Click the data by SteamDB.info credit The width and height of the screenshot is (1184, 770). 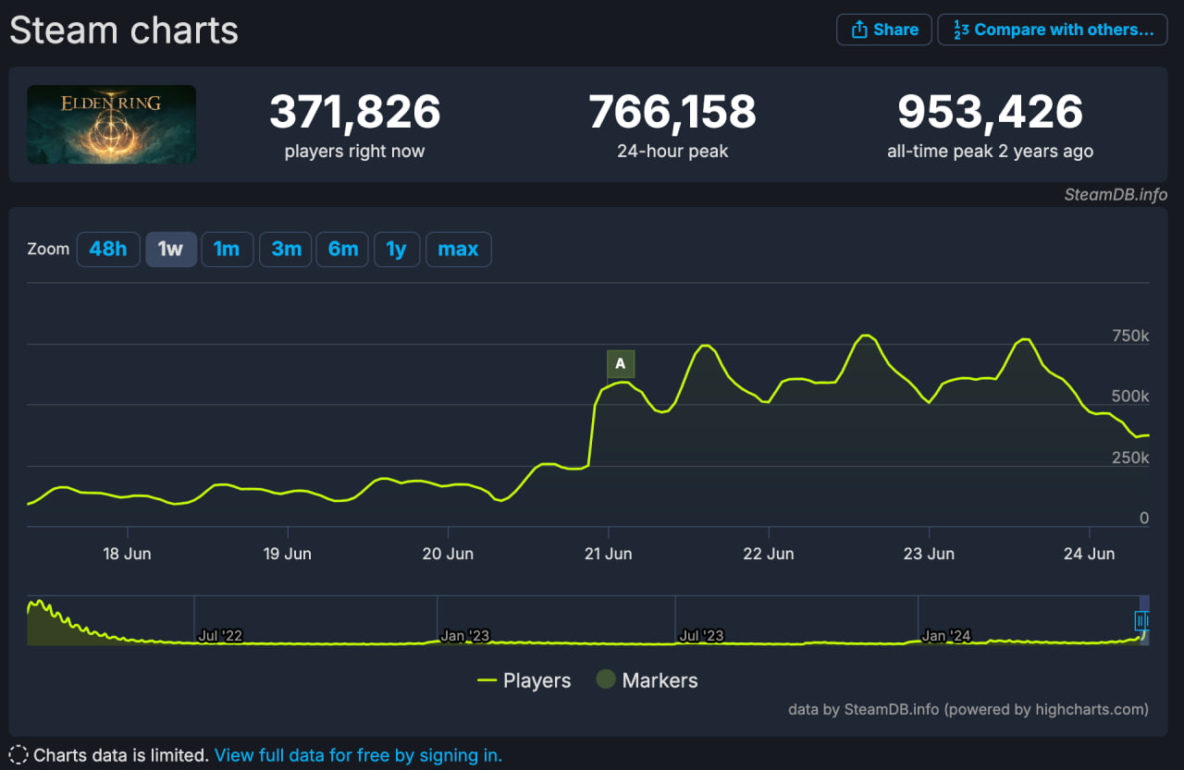click(x=968, y=710)
